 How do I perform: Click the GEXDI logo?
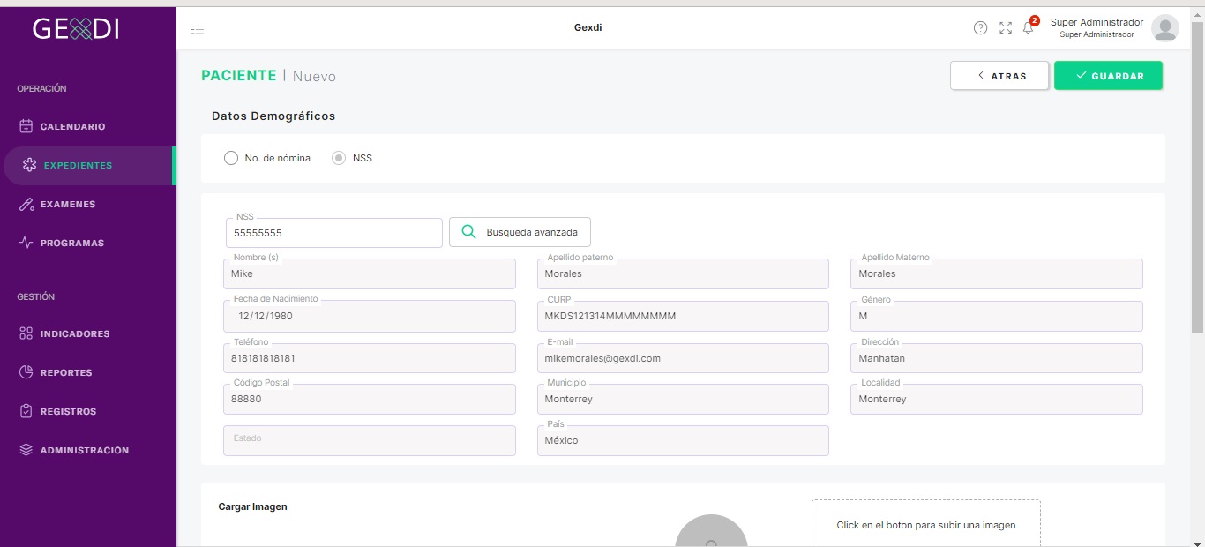tap(76, 29)
